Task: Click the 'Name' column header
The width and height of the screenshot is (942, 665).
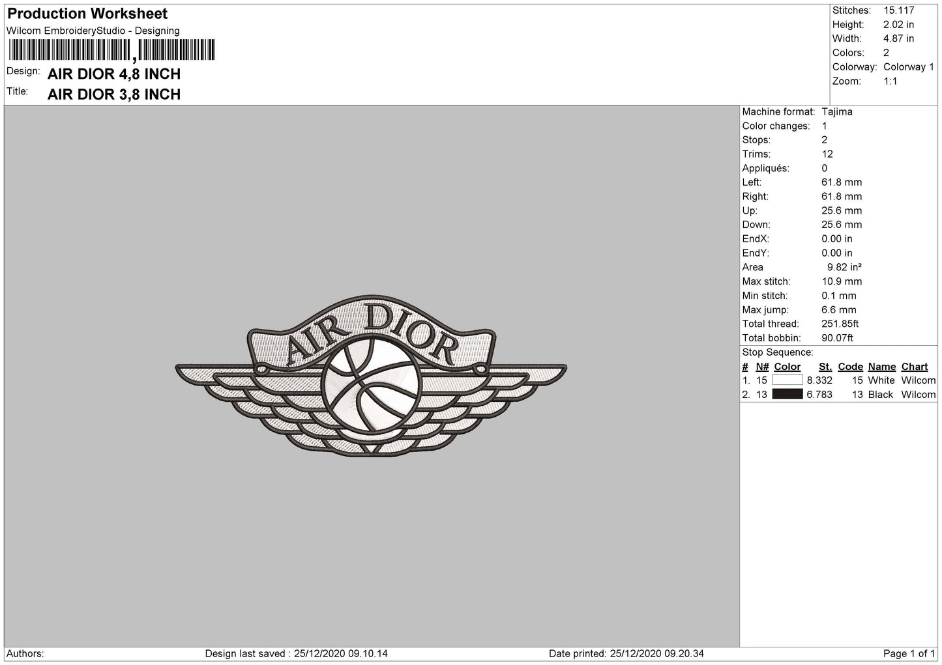Action: click(x=882, y=367)
